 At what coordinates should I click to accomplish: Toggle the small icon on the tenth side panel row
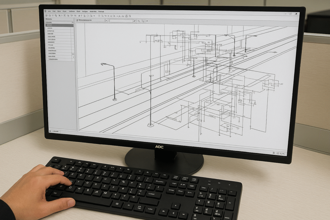[x=73, y=54]
